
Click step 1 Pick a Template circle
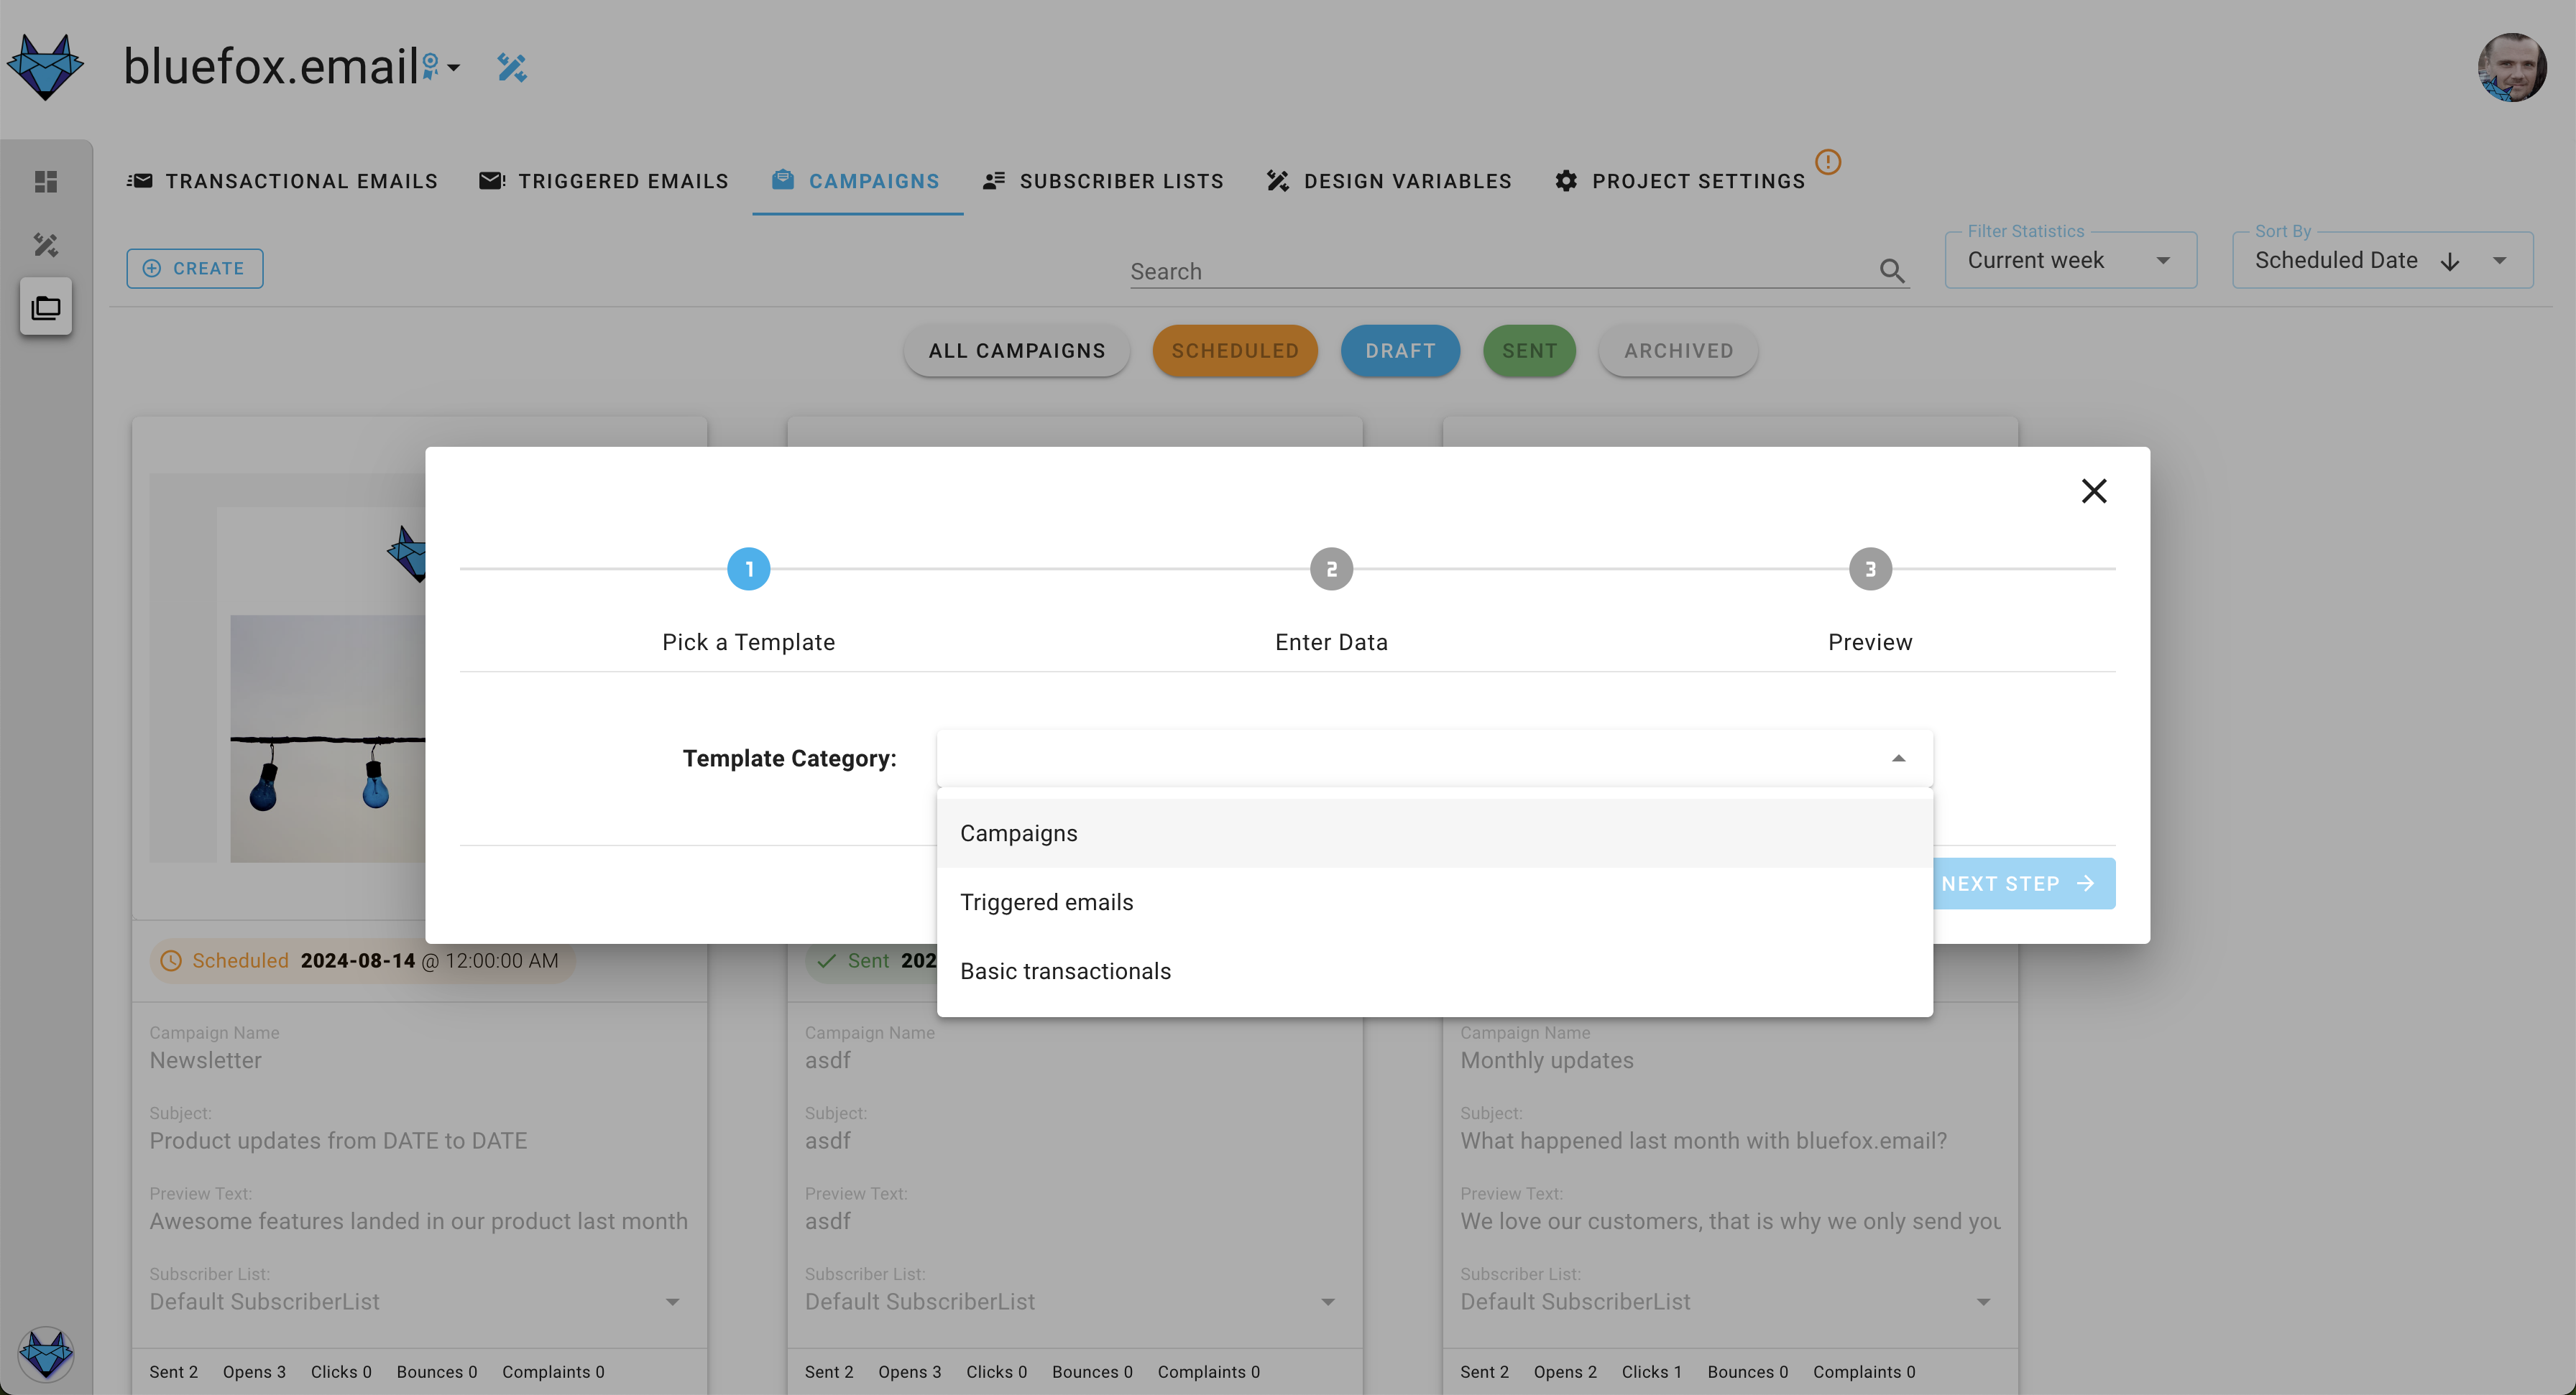click(748, 569)
